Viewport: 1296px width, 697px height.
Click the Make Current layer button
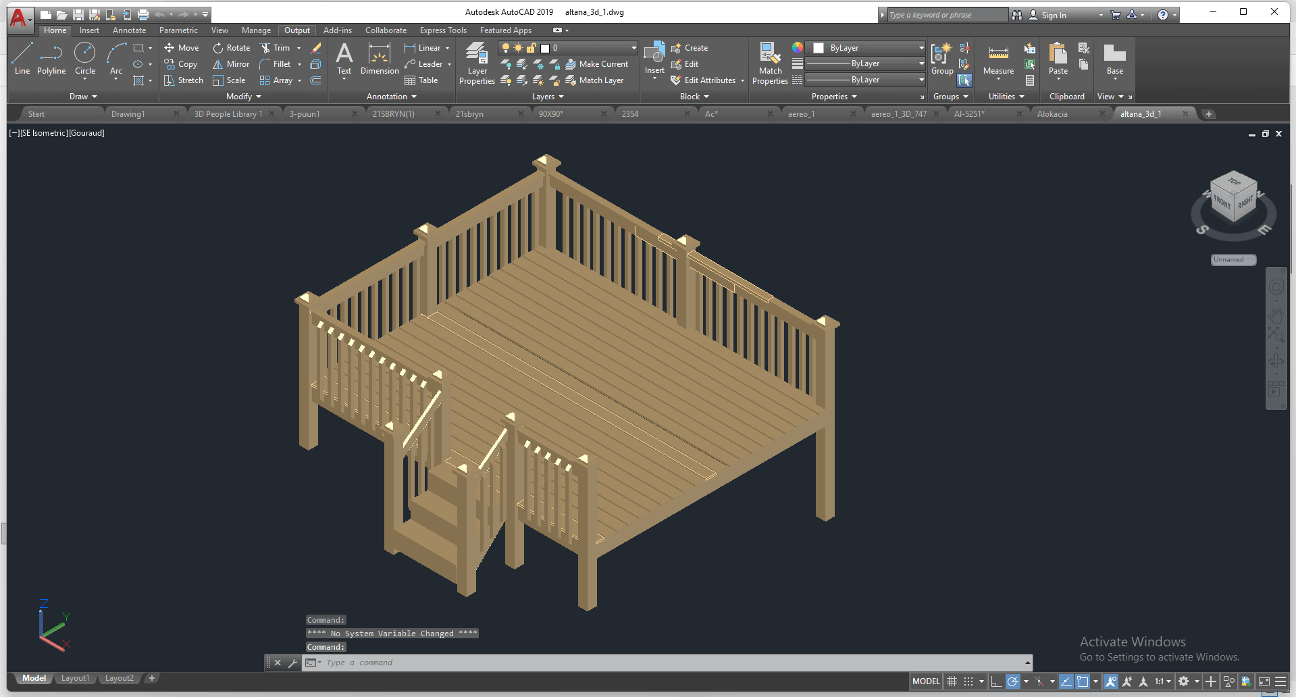coord(596,64)
